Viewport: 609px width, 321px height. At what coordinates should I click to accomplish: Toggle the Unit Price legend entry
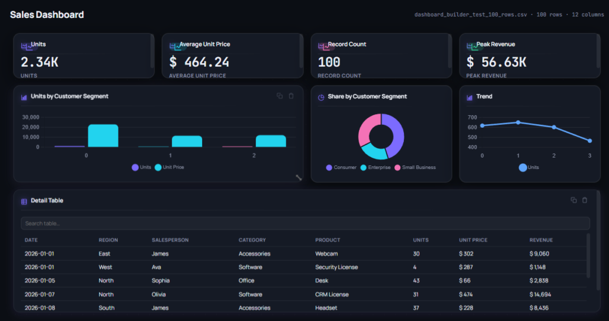tap(169, 167)
